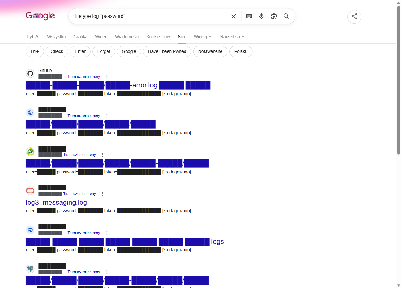Switch to the Krótkie filmy tab

tap(158, 37)
